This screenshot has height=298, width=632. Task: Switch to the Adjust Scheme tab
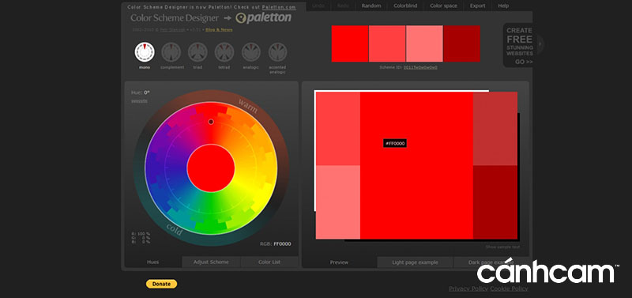click(211, 262)
